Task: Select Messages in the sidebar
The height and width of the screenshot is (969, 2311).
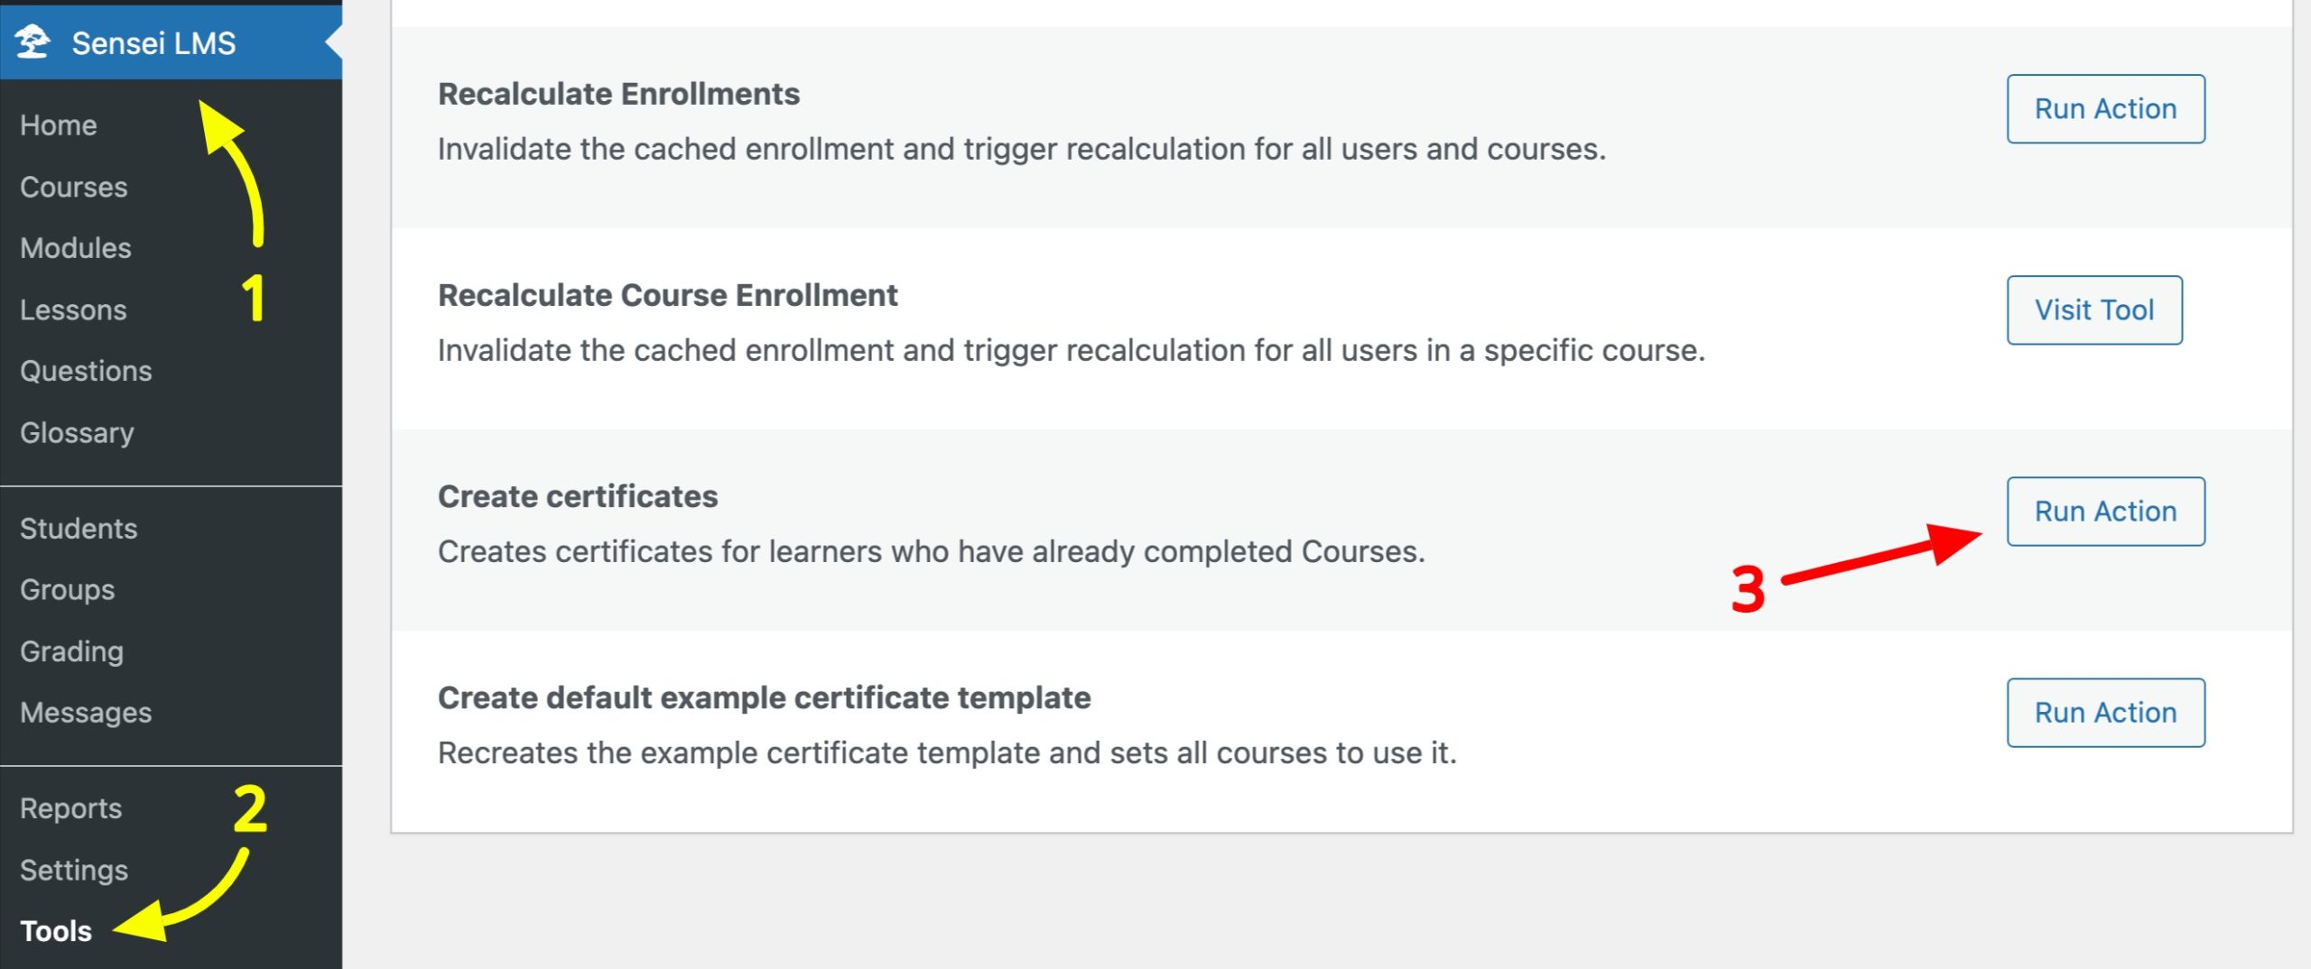Action: (86, 713)
